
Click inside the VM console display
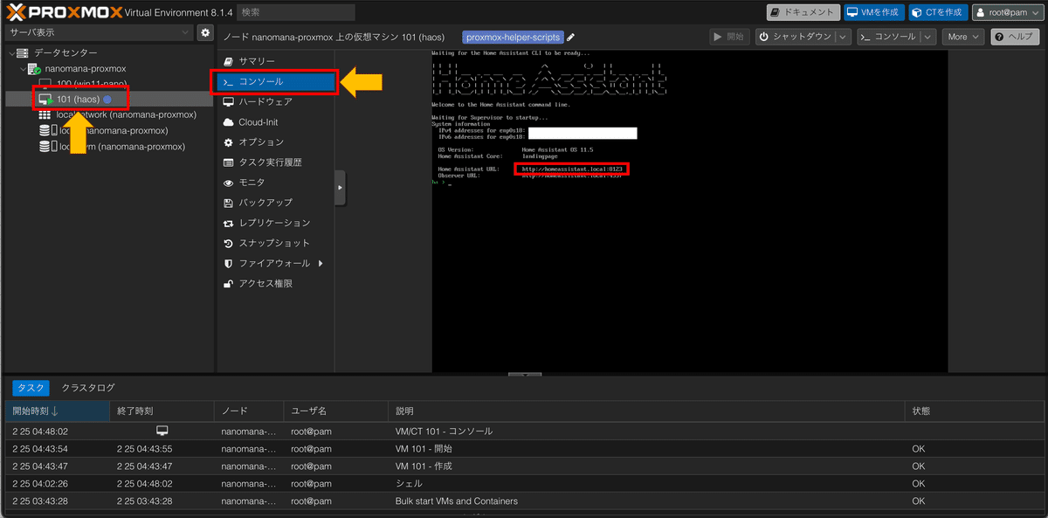click(689, 211)
